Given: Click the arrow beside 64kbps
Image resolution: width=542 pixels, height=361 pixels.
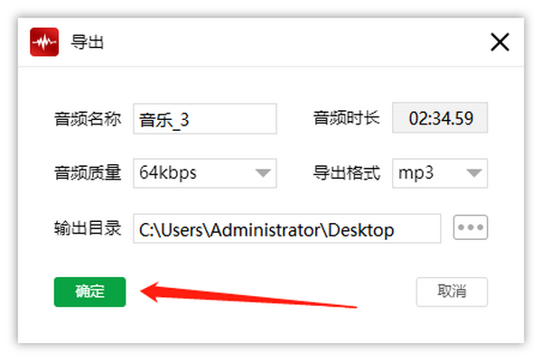Looking at the screenshot, I should click(x=263, y=172).
